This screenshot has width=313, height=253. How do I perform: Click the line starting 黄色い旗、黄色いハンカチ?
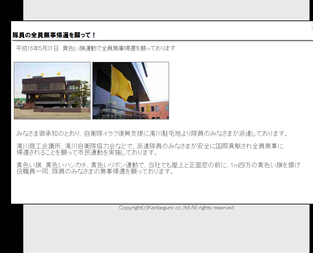[158, 165]
